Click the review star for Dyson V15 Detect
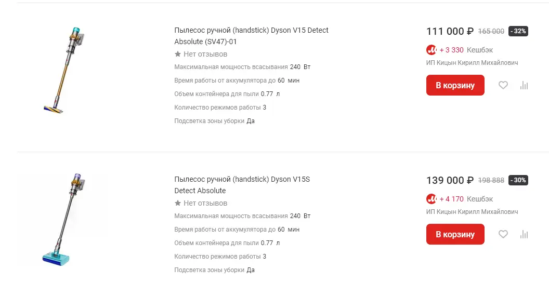 coord(178,54)
